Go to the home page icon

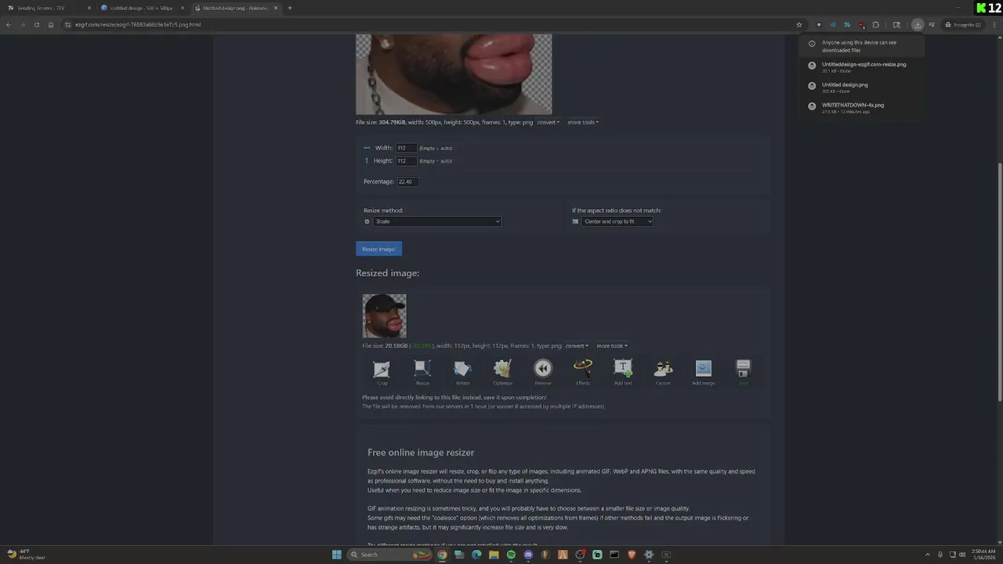[x=51, y=24]
